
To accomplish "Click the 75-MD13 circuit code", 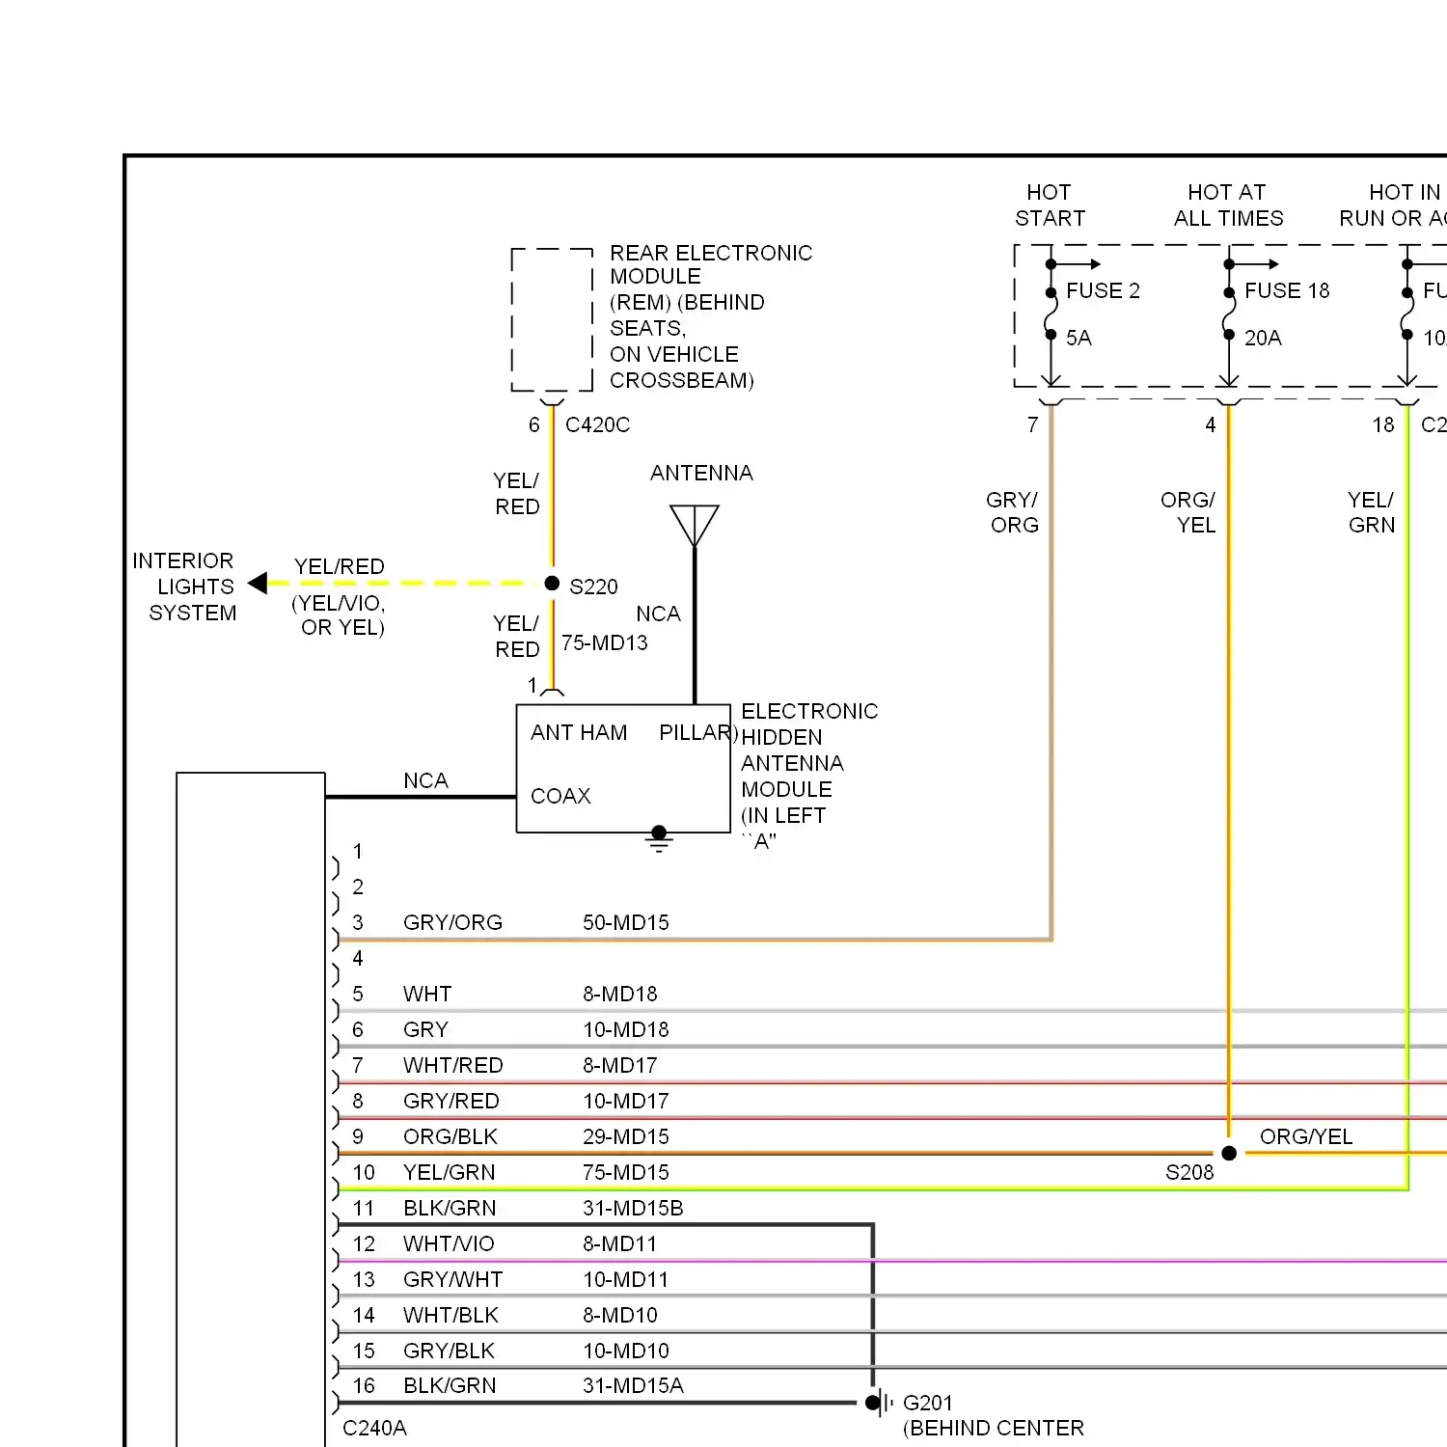I will [x=605, y=642].
